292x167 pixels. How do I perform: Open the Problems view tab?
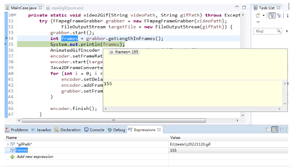(x=17, y=130)
